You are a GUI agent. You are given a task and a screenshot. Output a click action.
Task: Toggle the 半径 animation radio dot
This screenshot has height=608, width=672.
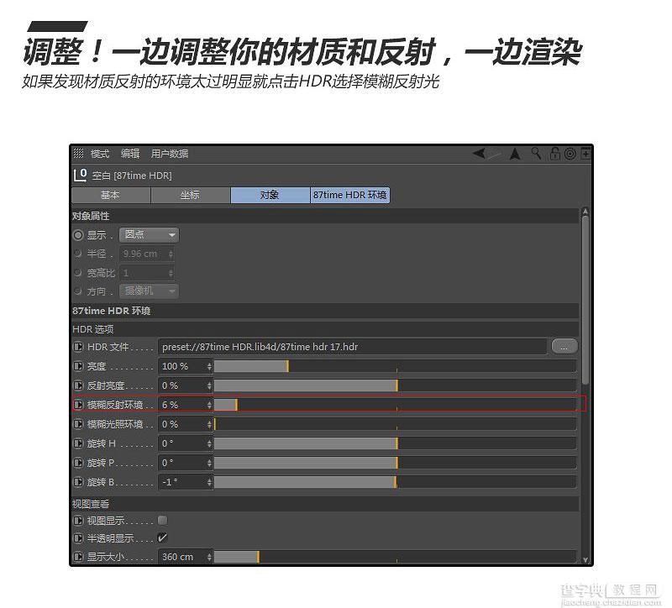(78, 254)
